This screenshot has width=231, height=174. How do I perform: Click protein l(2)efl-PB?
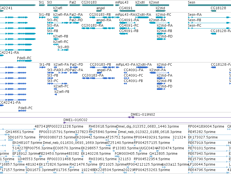pos(56,94)
